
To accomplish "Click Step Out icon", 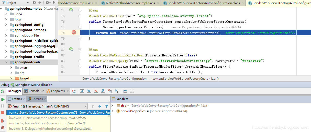I will [103, 91].
